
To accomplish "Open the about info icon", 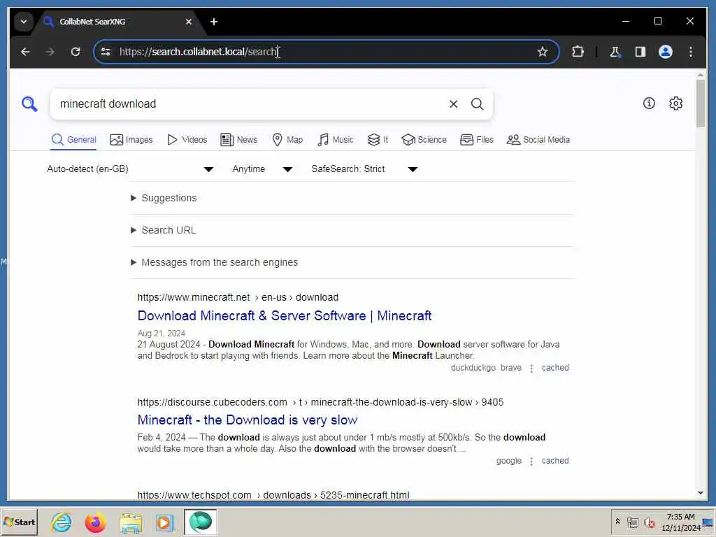I will [649, 103].
